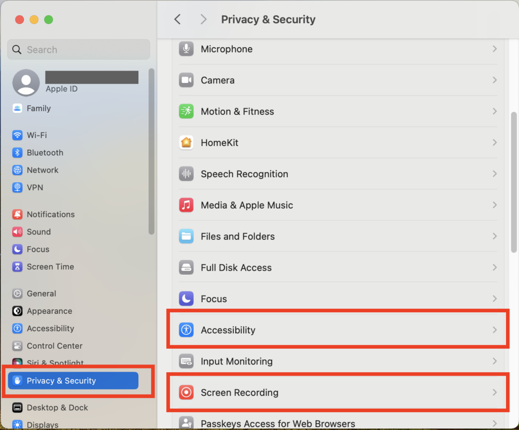The width and height of the screenshot is (519, 430).
Task: Expand Camera row via its chevron
Action: (x=495, y=80)
